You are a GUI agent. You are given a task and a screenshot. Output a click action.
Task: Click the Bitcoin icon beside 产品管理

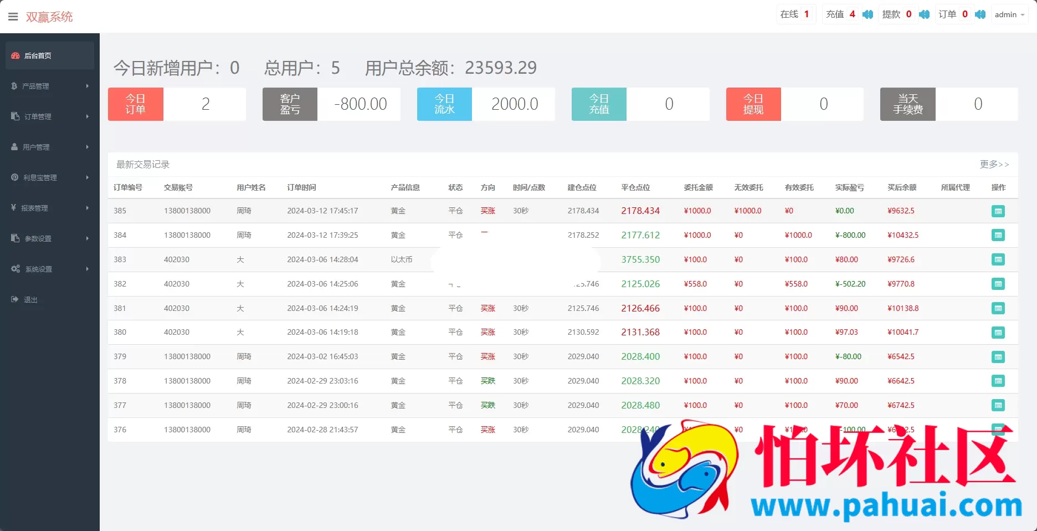coord(13,86)
